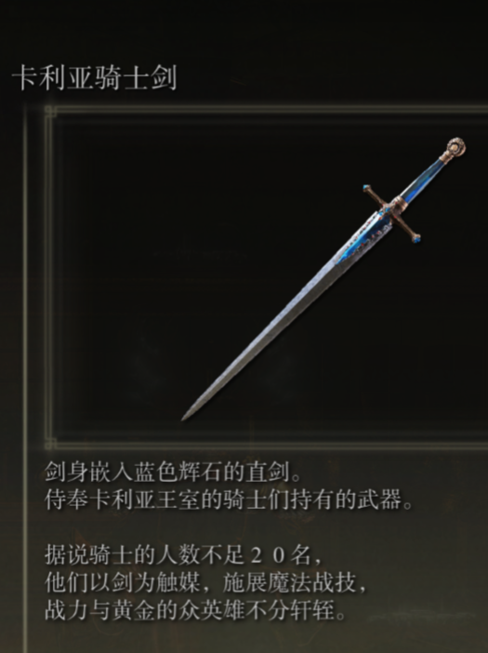488x653 pixels.
Task: Click the upper blue-gem crossguard tip
Action: [x=367, y=189]
